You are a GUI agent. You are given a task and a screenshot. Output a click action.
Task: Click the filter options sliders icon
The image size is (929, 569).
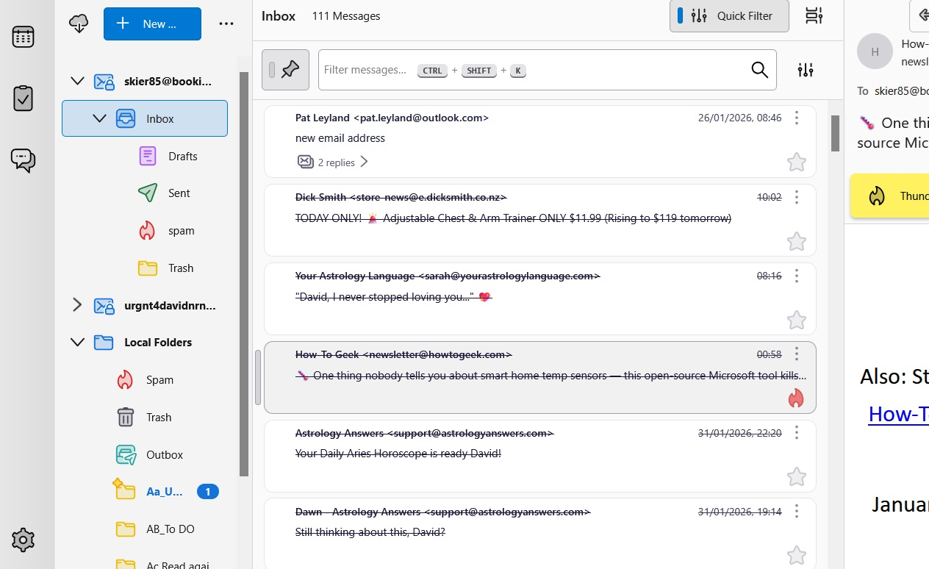coord(806,70)
